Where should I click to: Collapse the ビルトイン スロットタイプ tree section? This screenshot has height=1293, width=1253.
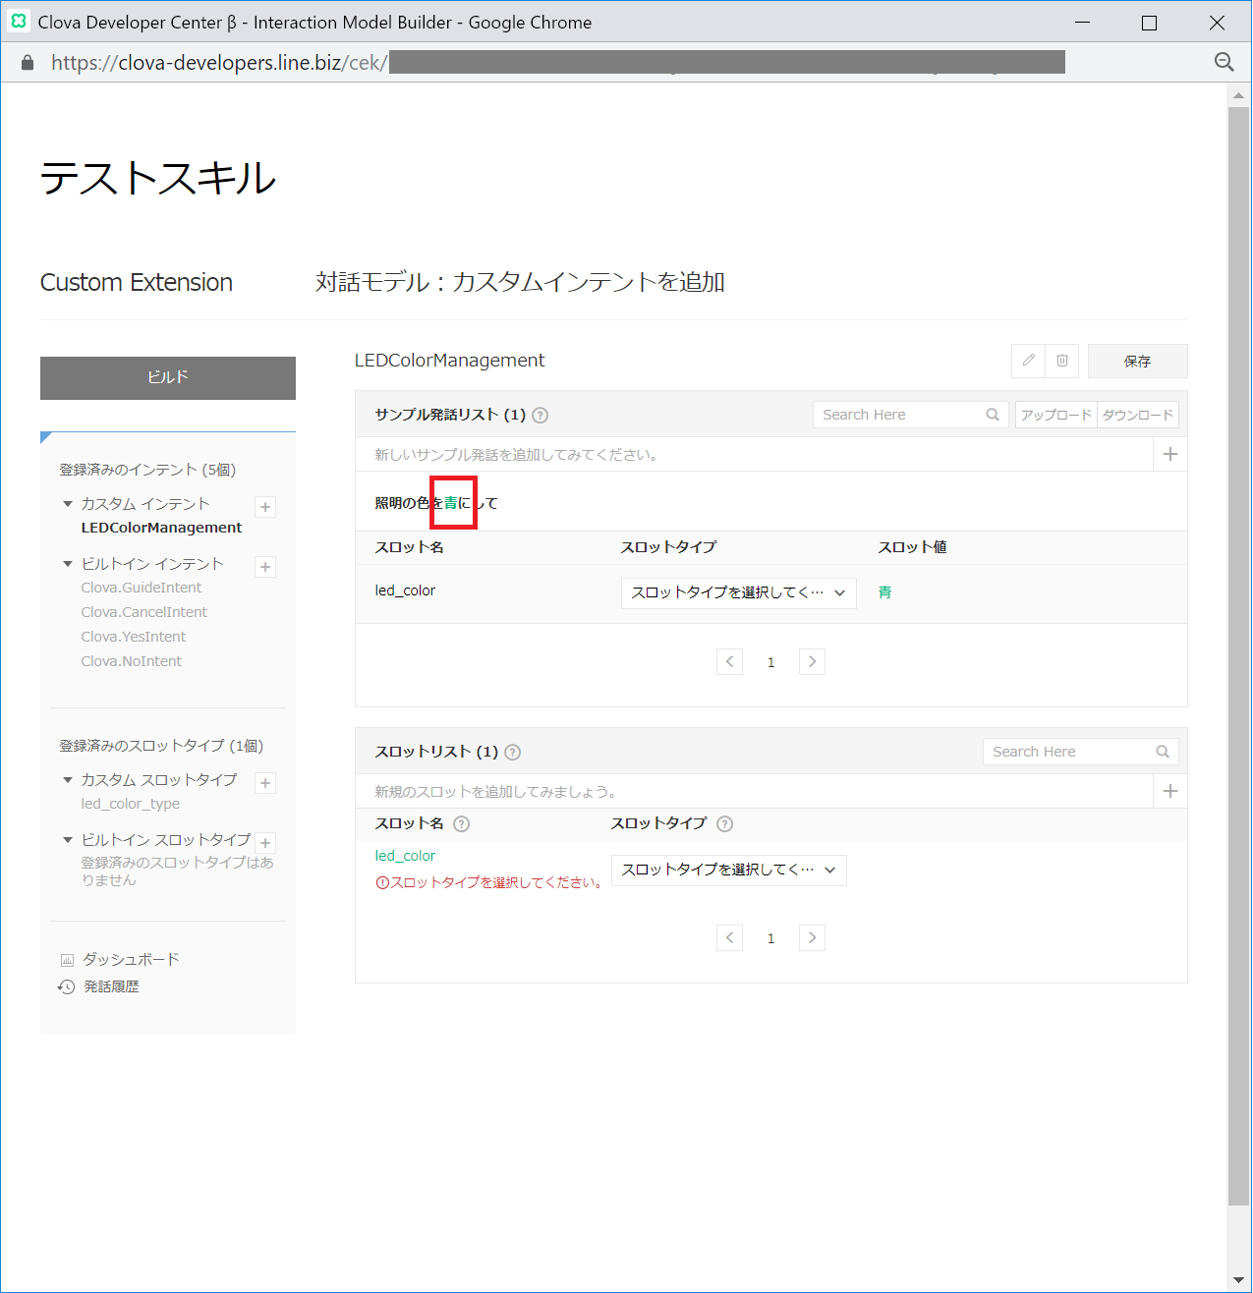tap(68, 840)
